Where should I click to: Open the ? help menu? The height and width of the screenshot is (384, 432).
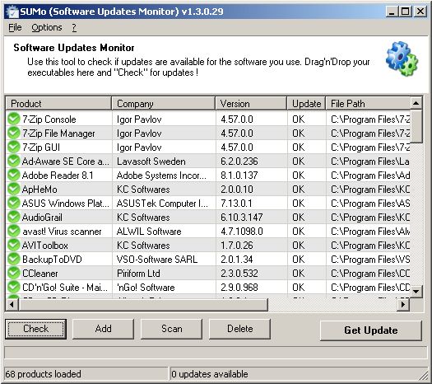pyautogui.click(x=74, y=27)
